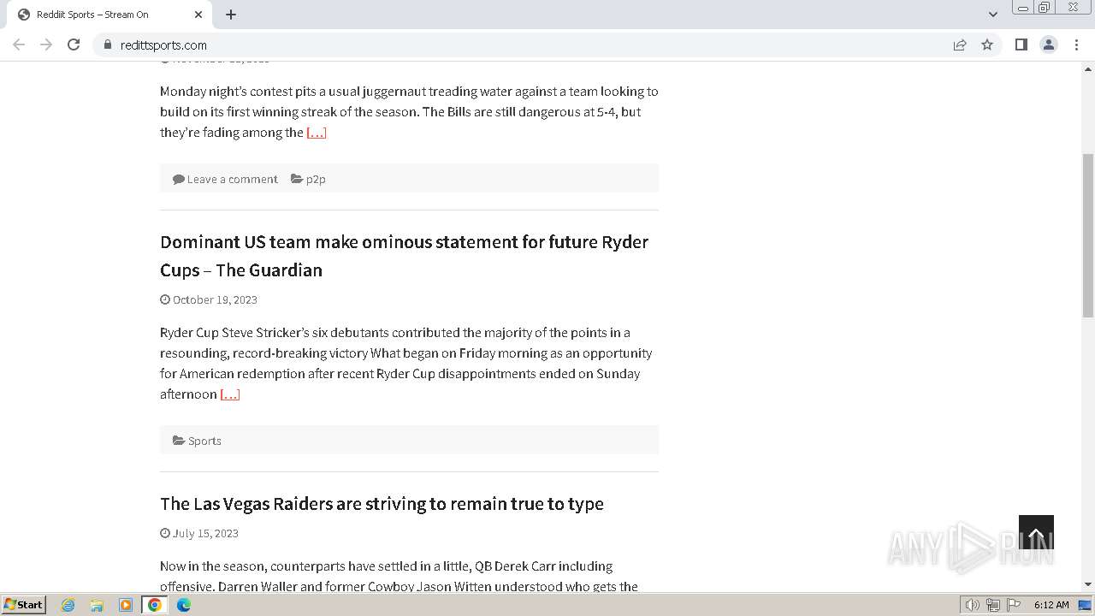Open read-more link after 'fading among the'
The height and width of the screenshot is (616, 1095).
pyautogui.click(x=317, y=133)
